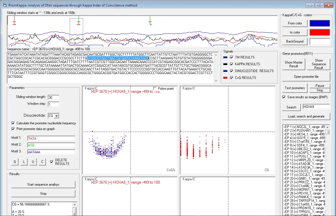This screenshot has height=216, width=336.
Task: Select EP 16 (+) SSU72_1 list row
Action: pyautogui.click(x=304, y=171)
